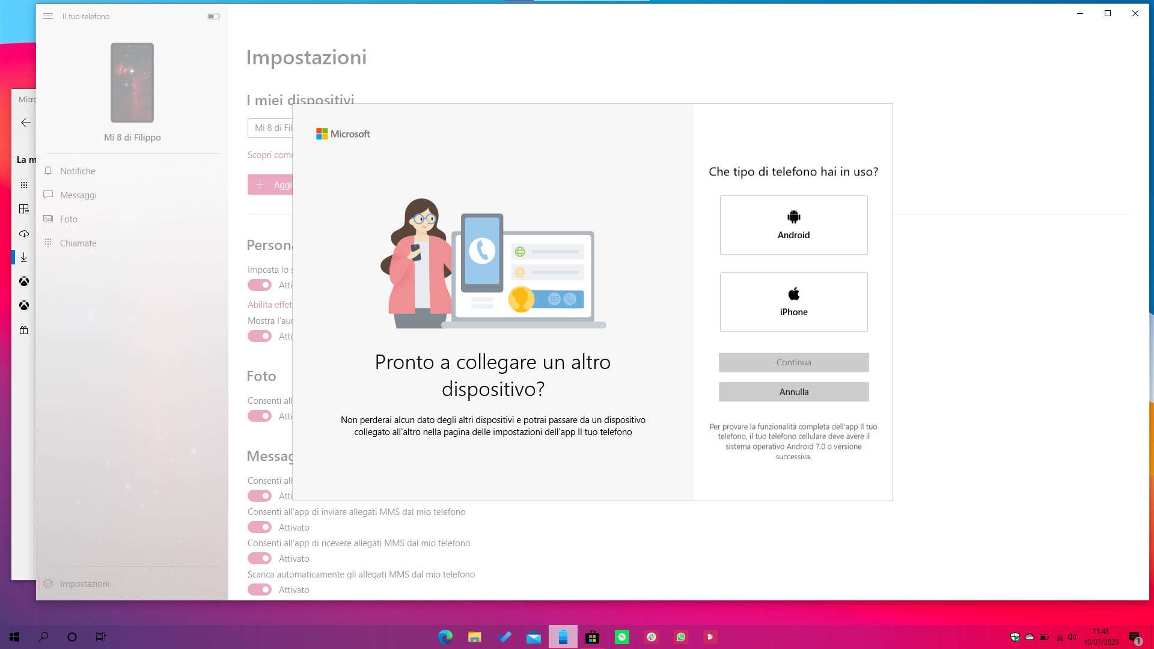Select the Mi 8 device field
Screen dimensions: 1154x649
270,128
